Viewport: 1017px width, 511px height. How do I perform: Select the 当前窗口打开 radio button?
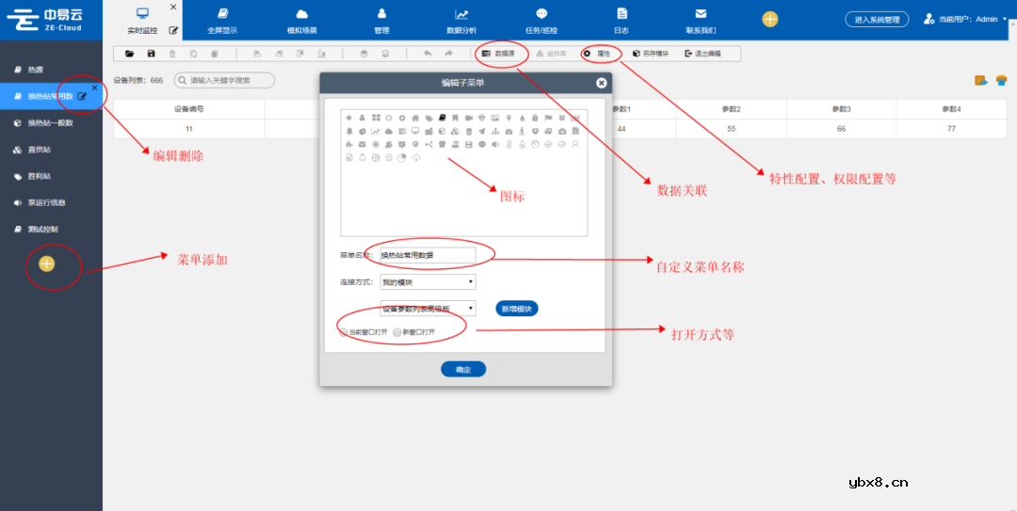click(344, 332)
